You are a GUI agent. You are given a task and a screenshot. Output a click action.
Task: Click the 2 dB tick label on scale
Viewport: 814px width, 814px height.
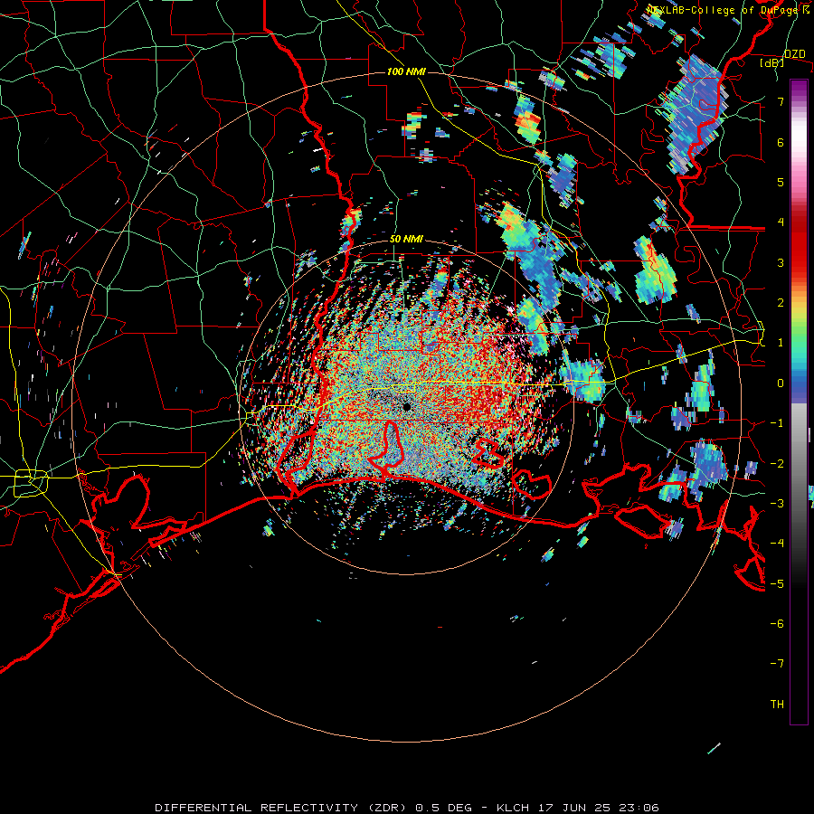(781, 303)
